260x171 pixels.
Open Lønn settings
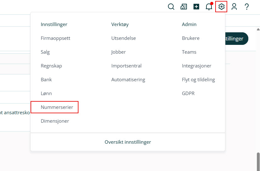[x=46, y=94]
